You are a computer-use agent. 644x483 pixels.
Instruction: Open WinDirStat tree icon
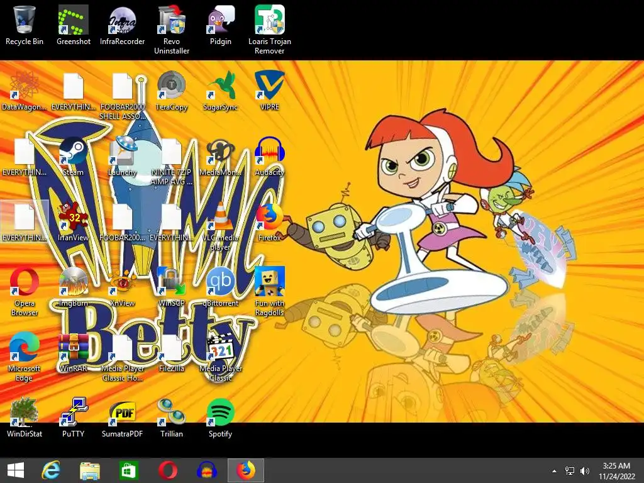25,418
